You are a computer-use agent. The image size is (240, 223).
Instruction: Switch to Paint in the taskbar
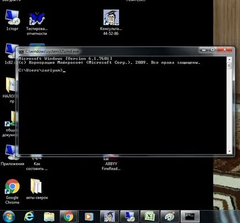(x=170, y=216)
